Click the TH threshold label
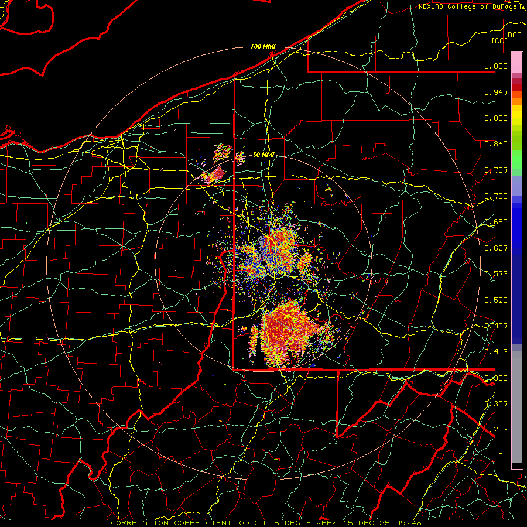Image resolution: width=527 pixels, height=527 pixels. pyautogui.click(x=503, y=456)
